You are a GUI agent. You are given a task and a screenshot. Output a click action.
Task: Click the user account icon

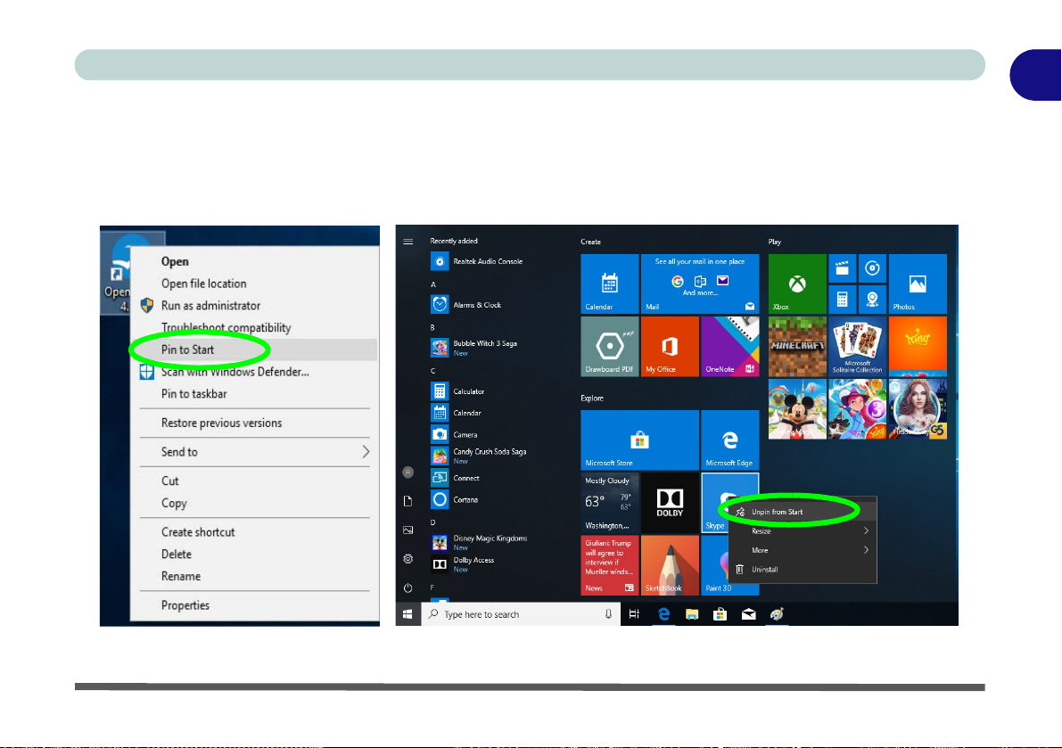pos(408,473)
